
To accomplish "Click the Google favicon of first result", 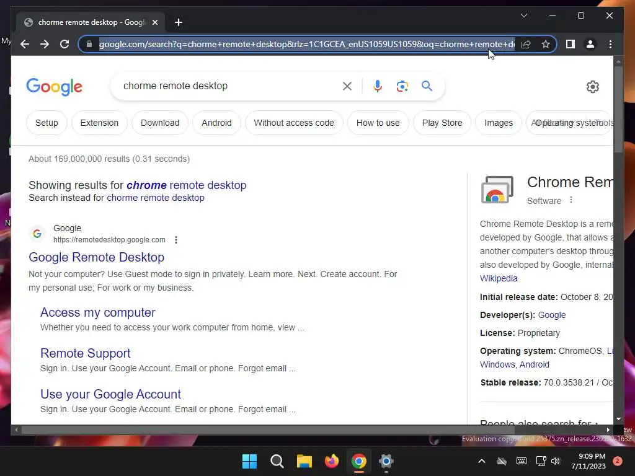I will pos(37,234).
